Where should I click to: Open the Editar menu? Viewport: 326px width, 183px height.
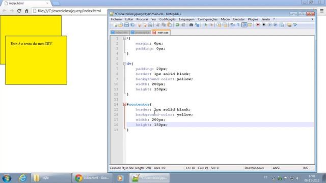(x=129, y=19)
